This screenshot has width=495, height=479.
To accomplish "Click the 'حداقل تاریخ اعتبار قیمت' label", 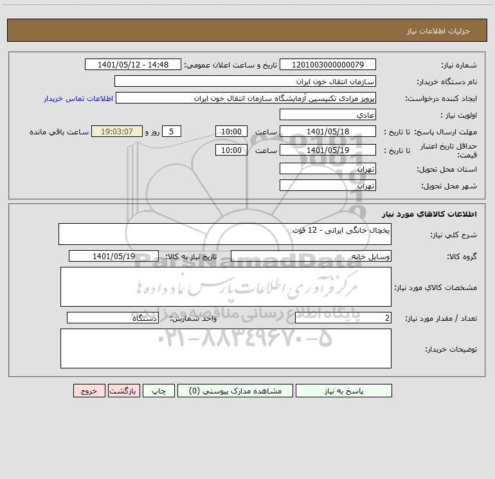I will click(x=449, y=150).
